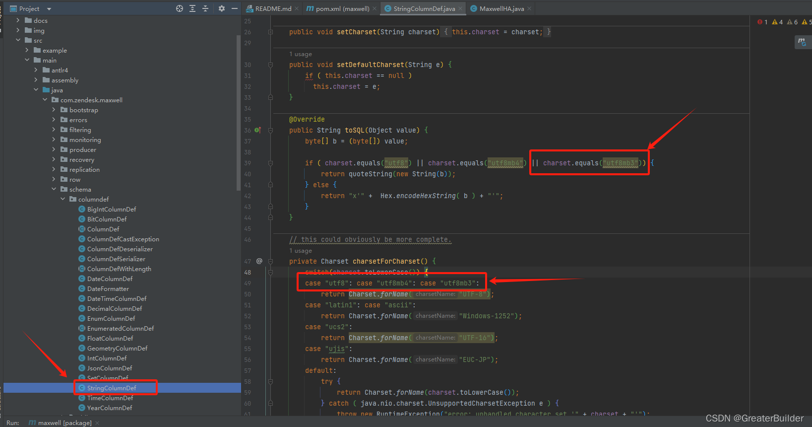Image resolution: width=812 pixels, height=427 pixels.
Task: Select the StringColumnDef.java tab
Action: (424, 8)
